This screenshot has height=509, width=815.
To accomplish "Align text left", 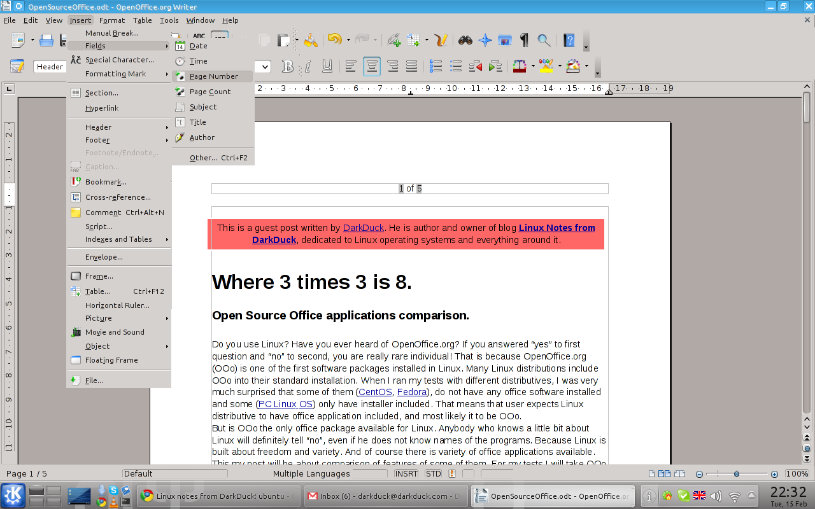I will (351, 66).
